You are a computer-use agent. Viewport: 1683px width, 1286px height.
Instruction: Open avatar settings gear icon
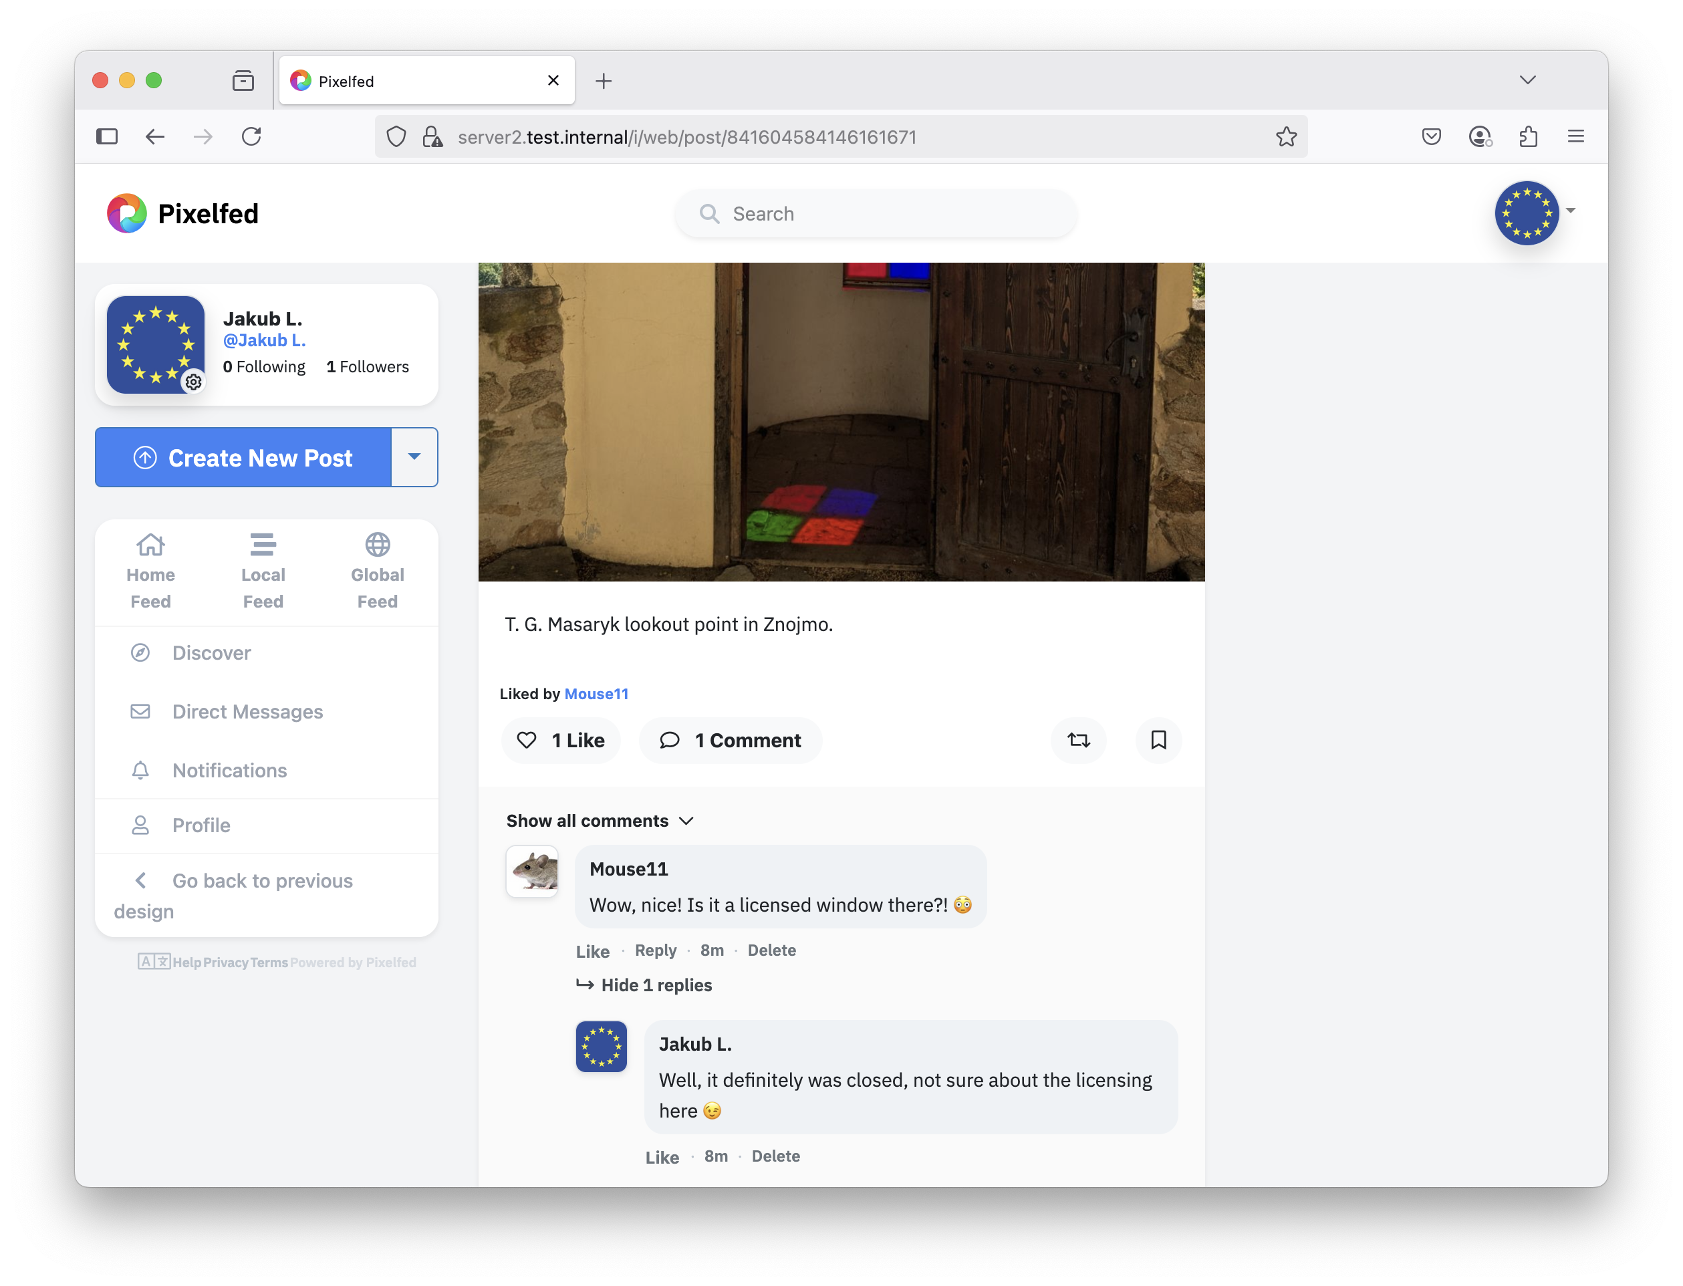[x=194, y=381]
